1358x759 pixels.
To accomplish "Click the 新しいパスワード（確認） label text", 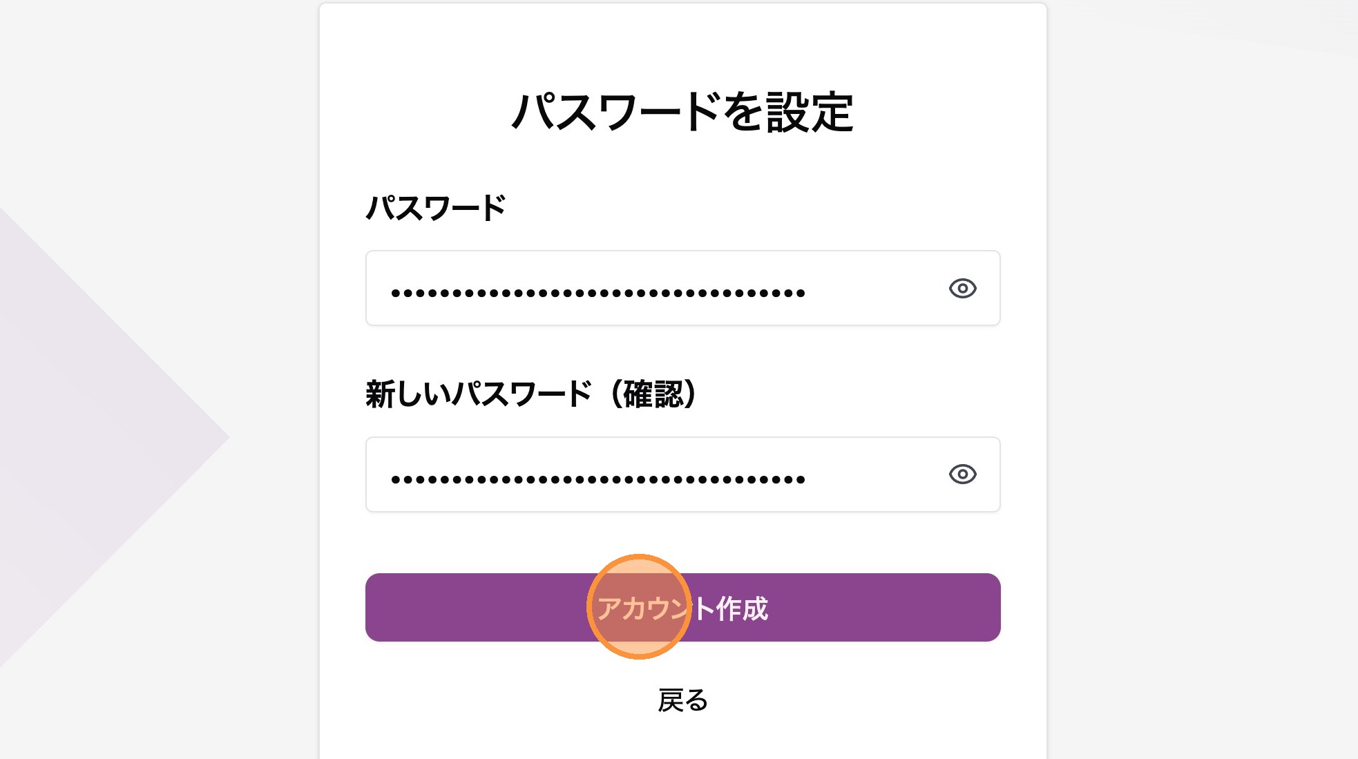I will (530, 394).
